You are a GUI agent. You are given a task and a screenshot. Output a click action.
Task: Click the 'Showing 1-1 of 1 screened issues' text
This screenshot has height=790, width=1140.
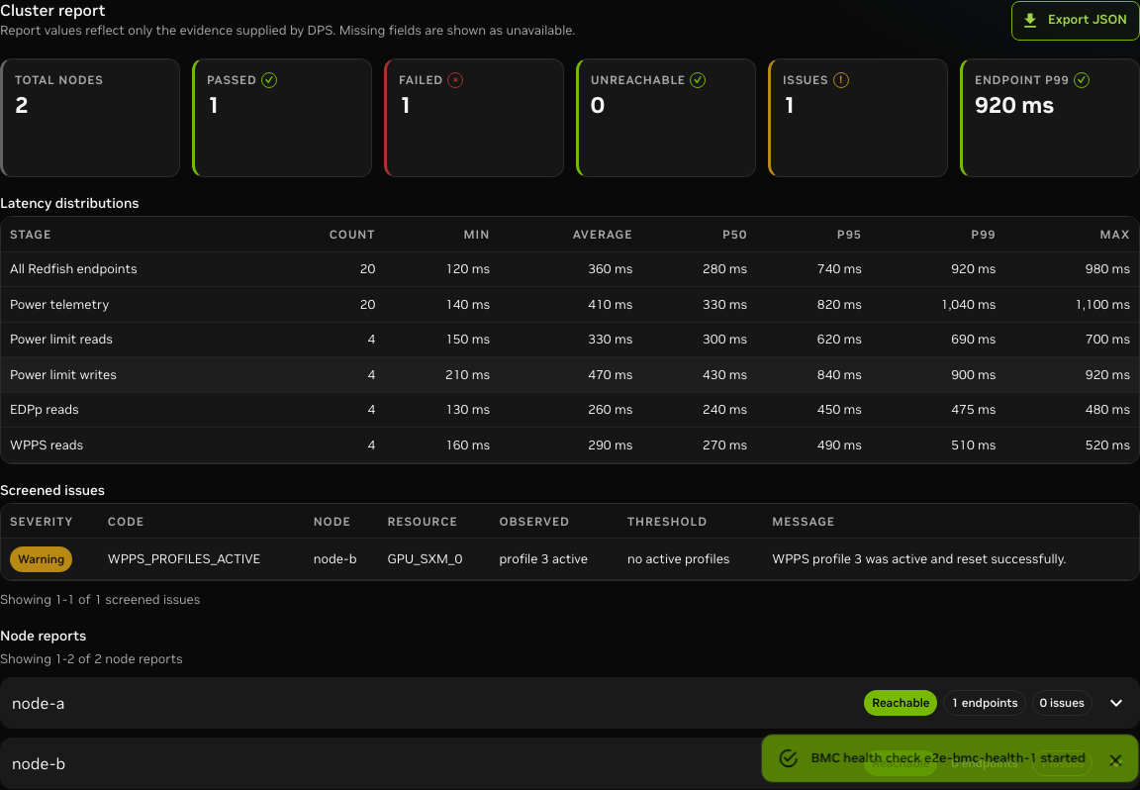pos(100,599)
